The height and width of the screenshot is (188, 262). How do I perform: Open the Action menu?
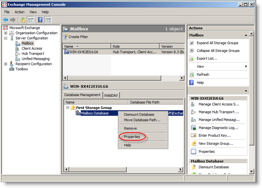[19, 12]
